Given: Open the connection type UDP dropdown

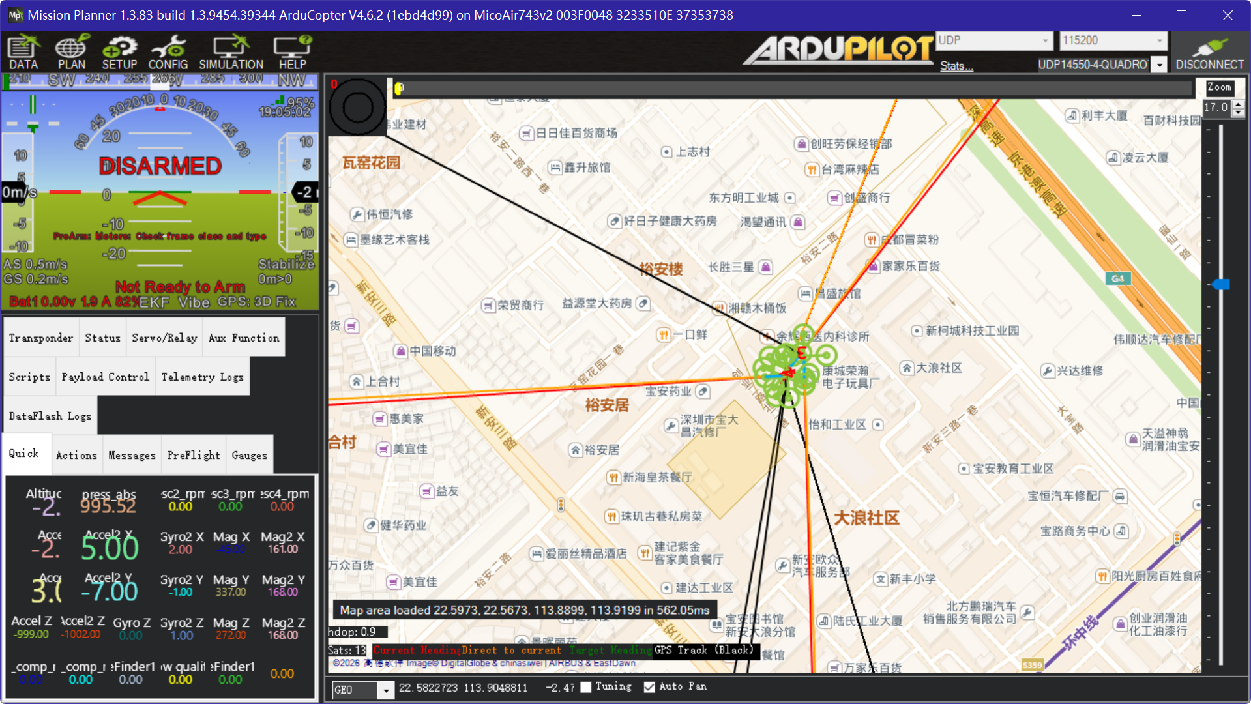Looking at the screenshot, I should pyautogui.click(x=995, y=40).
